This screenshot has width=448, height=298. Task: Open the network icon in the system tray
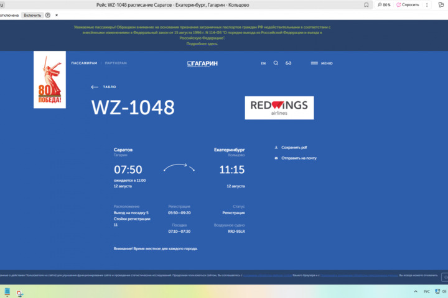coord(437,291)
